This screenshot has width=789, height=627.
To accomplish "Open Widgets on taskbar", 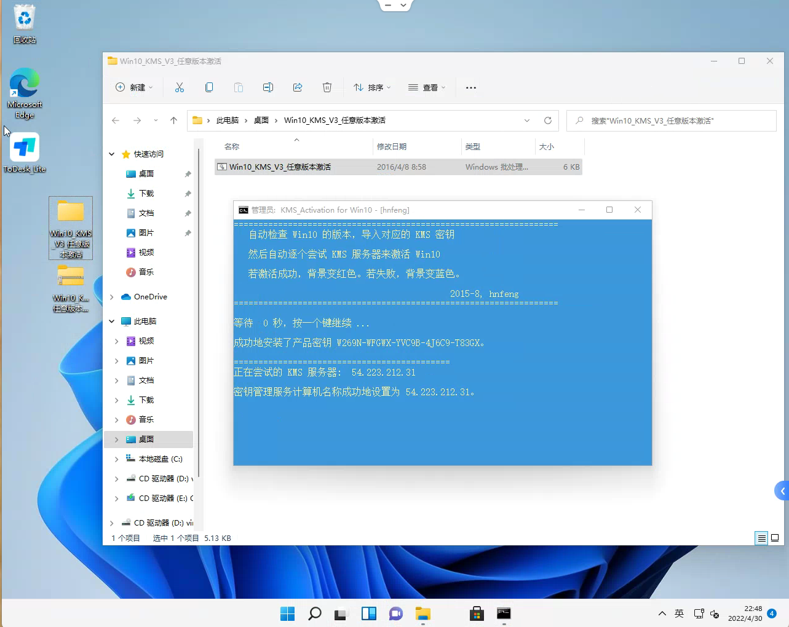I will click(368, 613).
